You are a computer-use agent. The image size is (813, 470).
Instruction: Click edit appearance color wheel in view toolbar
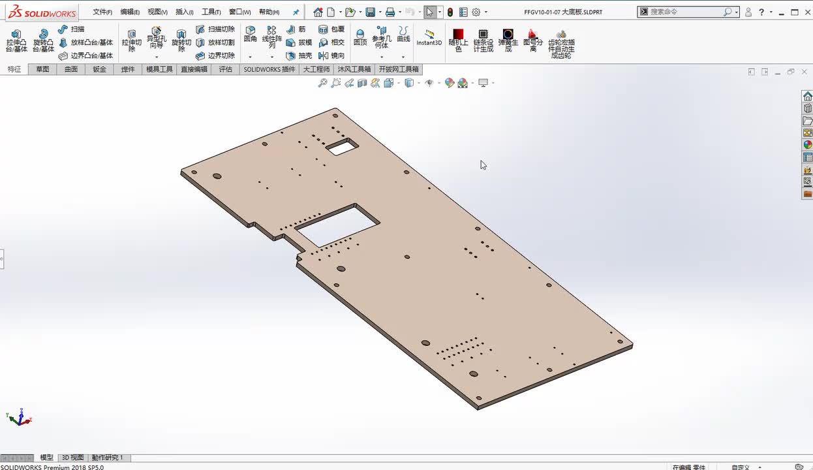point(450,83)
